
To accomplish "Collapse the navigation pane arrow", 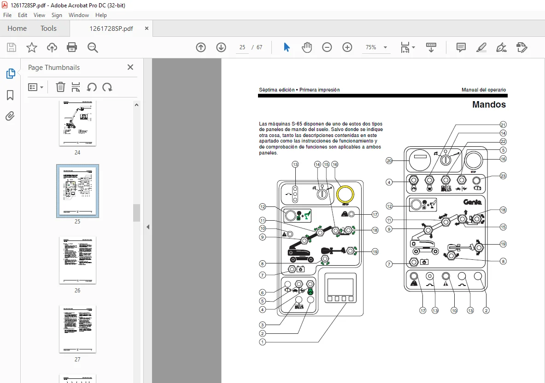I will (x=148, y=227).
